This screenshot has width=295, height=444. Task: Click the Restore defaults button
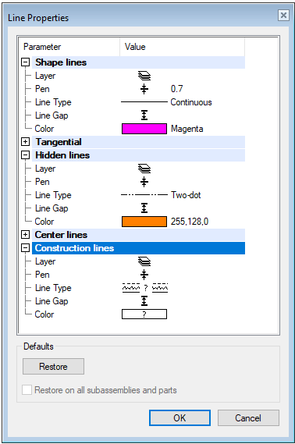tap(53, 367)
